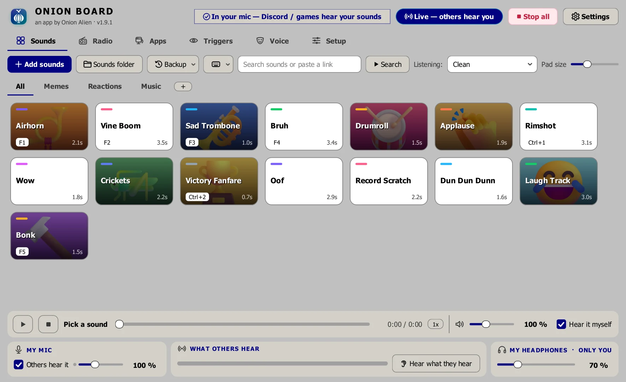Screen dimensions: 626x382
Task: Trigger the Drumroll pad
Action: point(389,127)
